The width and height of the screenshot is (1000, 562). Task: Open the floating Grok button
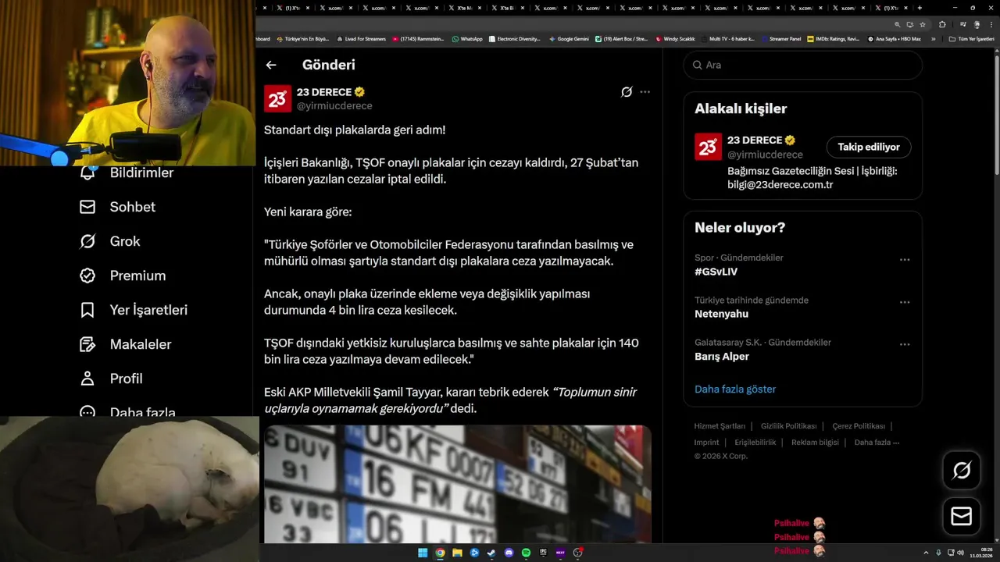click(962, 470)
